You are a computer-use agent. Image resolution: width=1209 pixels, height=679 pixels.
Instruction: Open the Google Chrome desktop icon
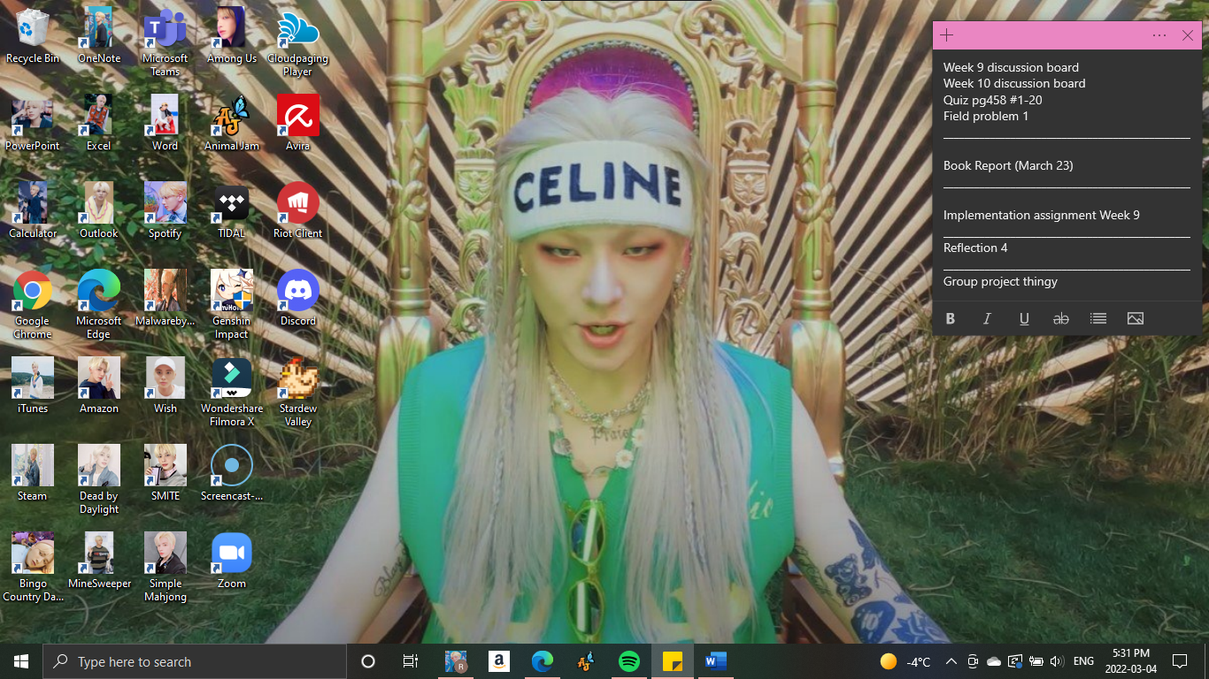(x=33, y=305)
